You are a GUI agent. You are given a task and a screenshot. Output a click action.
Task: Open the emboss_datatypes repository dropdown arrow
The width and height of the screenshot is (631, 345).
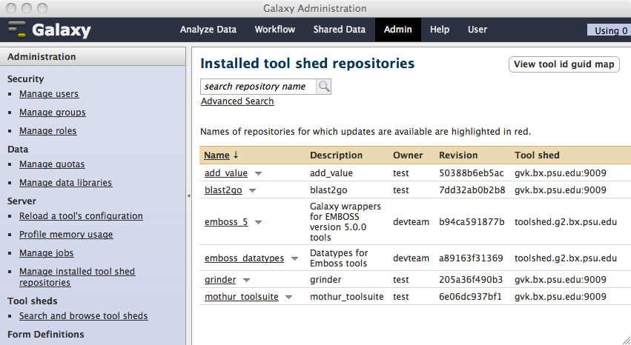tap(294, 258)
